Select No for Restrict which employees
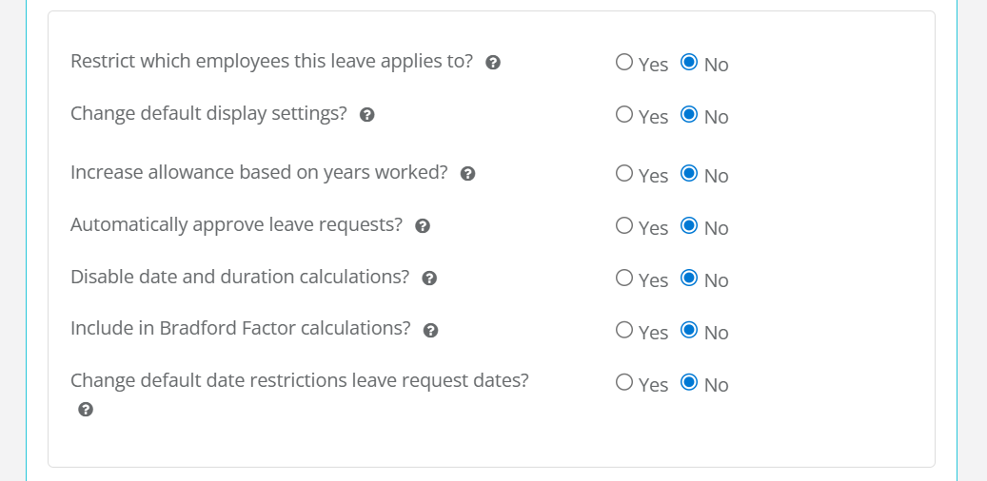 [x=689, y=63]
